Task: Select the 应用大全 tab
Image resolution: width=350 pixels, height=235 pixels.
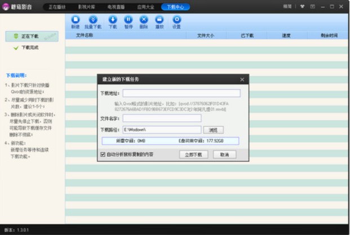Action: [145, 7]
